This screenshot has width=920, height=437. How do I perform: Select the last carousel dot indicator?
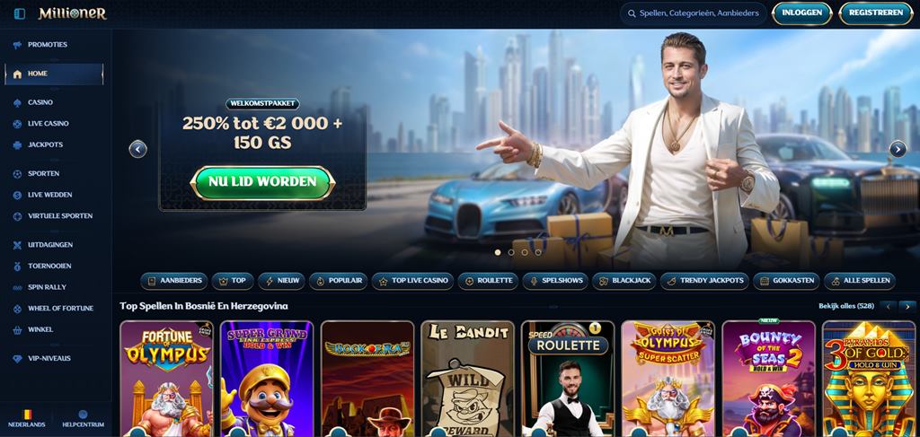pos(537,252)
